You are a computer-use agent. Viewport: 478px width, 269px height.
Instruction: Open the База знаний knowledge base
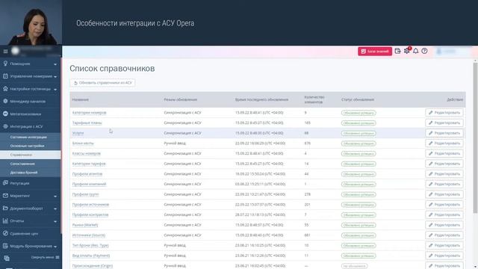click(375, 52)
